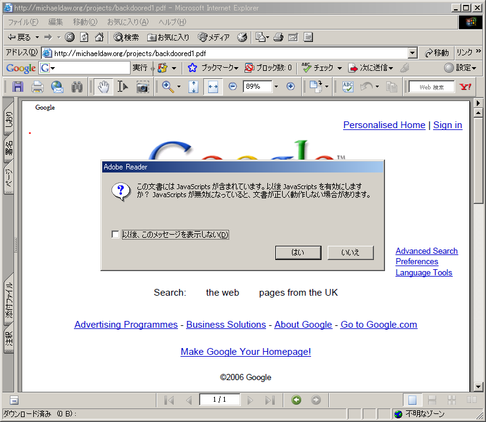Screen dimensions: 486x422
Task: Click Make Google Your Homepage! link
Action: (x=246, y=352)
